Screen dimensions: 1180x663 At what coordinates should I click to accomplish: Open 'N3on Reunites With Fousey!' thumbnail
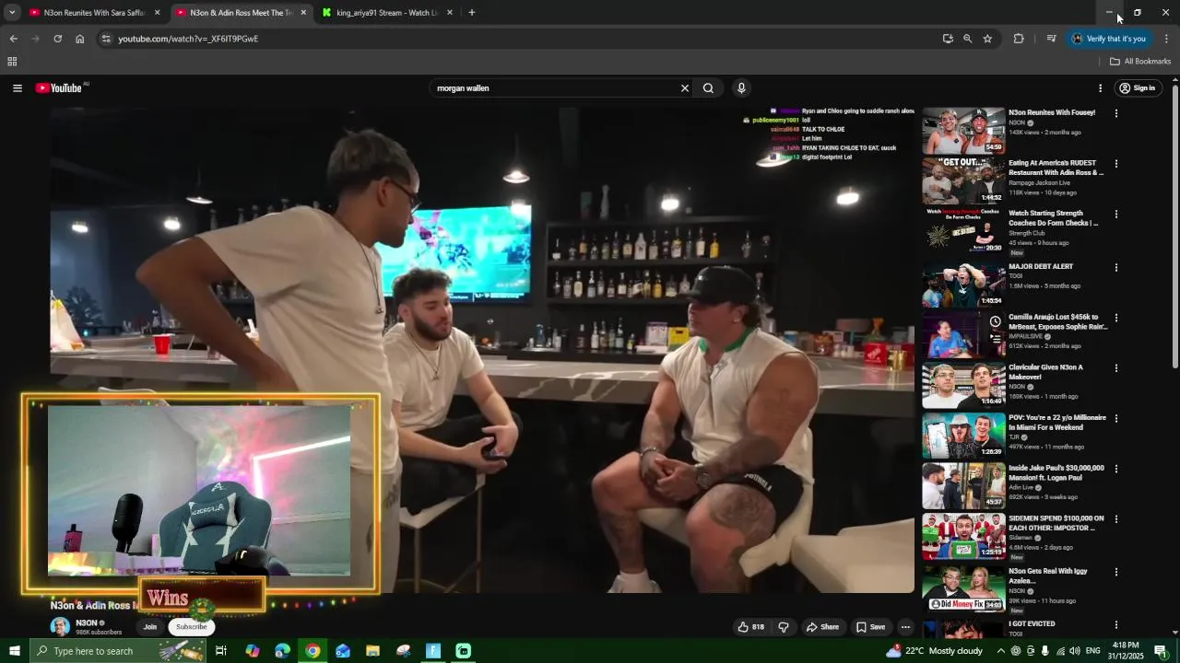click(x=963, y=131)
